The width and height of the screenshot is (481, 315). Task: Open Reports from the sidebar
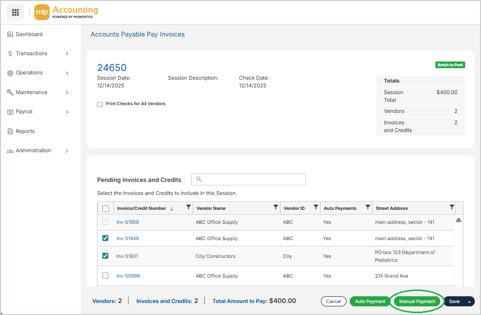coord(25,131)
